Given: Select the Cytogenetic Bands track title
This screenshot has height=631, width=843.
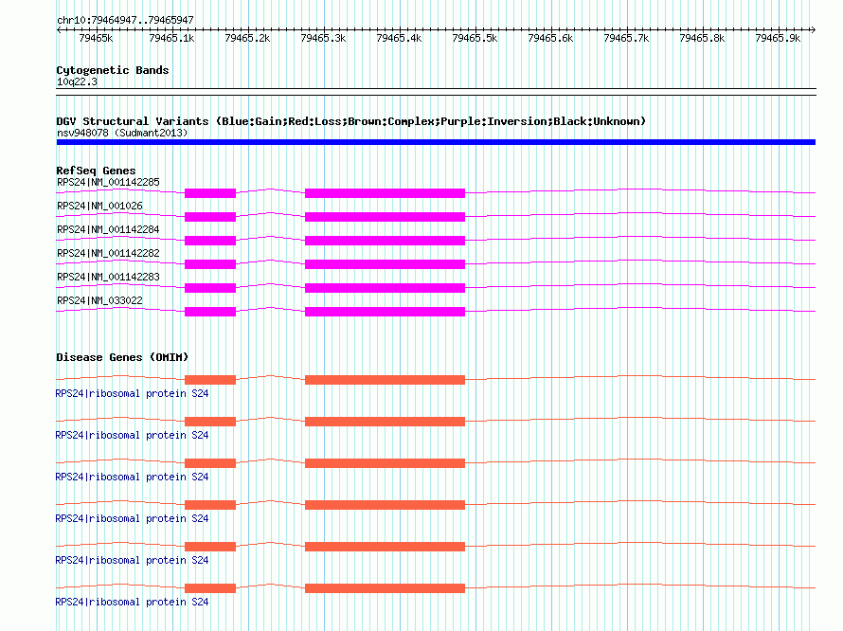Looking at the screenshot, I should pyautogui.click(x=113, y=70).
